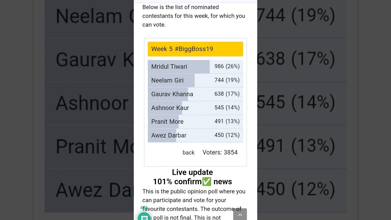This screenshot has height=220, width=391.
Task: Click the 744 (19%) vote count
Action: pyautogui.click(x=227, y=80)
